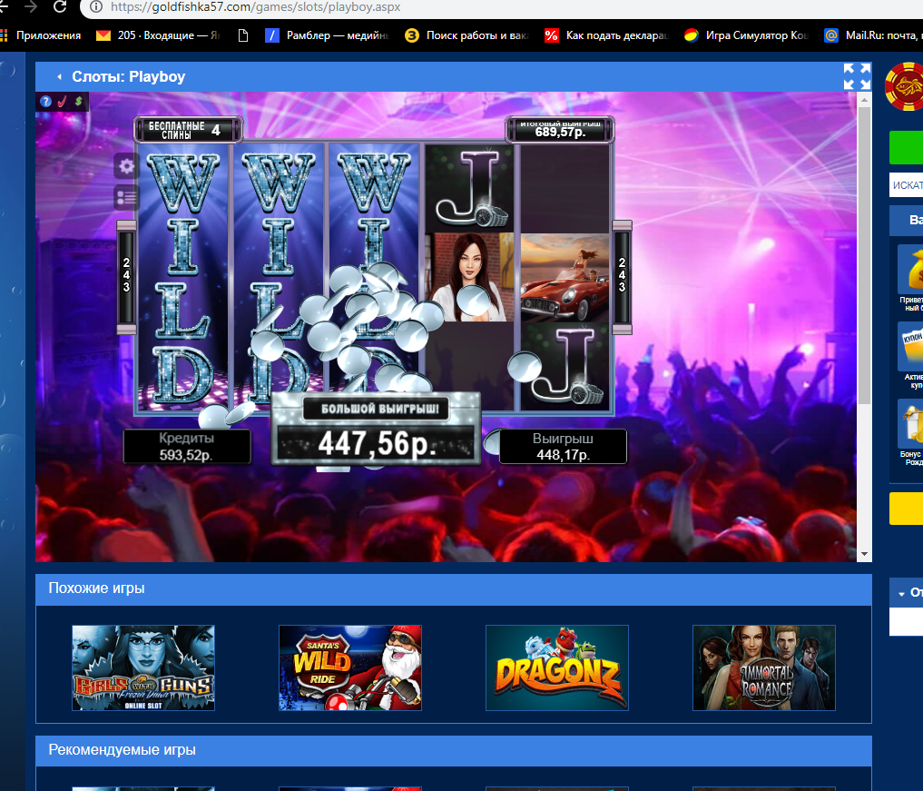Click the green dollar sign icon
The image size is (923, 791).
pos(78,102)
